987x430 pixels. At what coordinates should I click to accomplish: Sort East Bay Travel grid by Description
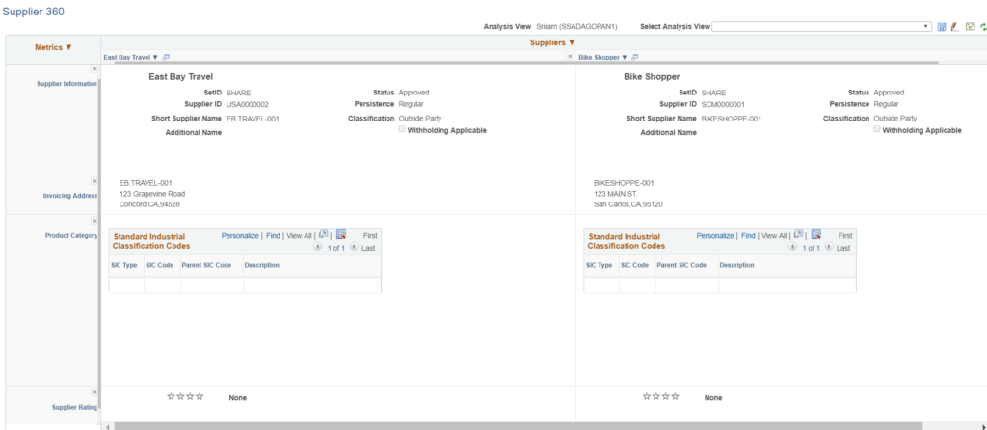point(262,265)
